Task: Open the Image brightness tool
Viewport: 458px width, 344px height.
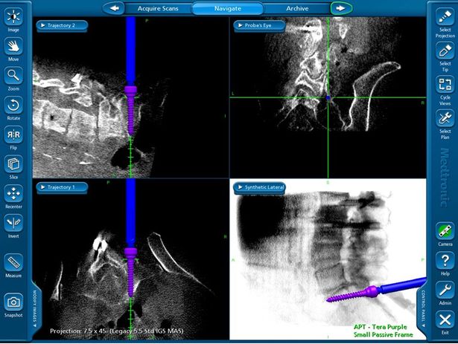Action: point(13,17)
